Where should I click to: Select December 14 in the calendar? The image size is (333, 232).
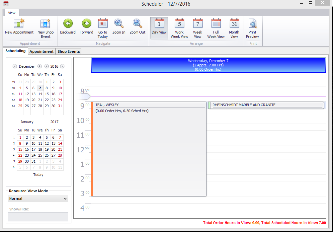(40, 94)
